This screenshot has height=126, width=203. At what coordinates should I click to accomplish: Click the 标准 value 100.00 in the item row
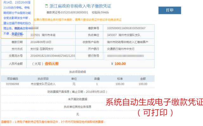click(120, 84)
